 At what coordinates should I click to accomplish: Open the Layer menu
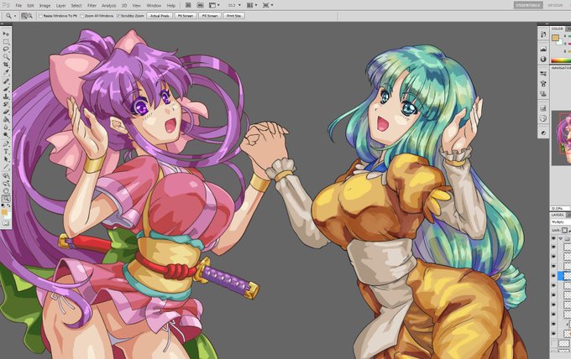(x=60, y=6)
